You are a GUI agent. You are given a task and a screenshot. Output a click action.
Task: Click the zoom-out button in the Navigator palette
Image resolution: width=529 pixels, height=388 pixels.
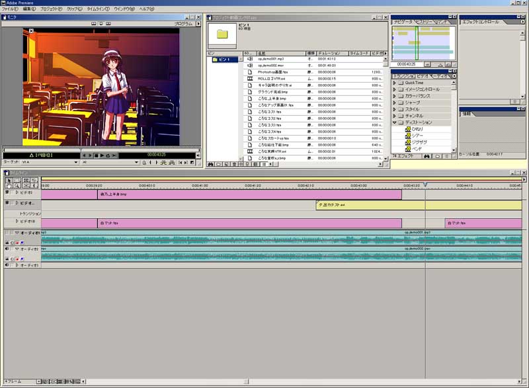click(427, 64)
